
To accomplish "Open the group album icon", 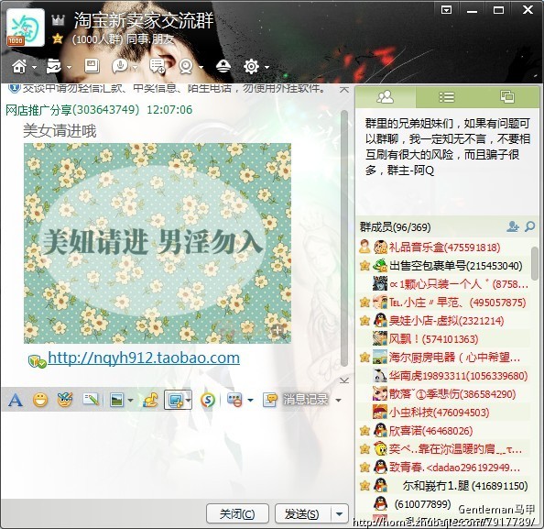I will tap(92, 66).
